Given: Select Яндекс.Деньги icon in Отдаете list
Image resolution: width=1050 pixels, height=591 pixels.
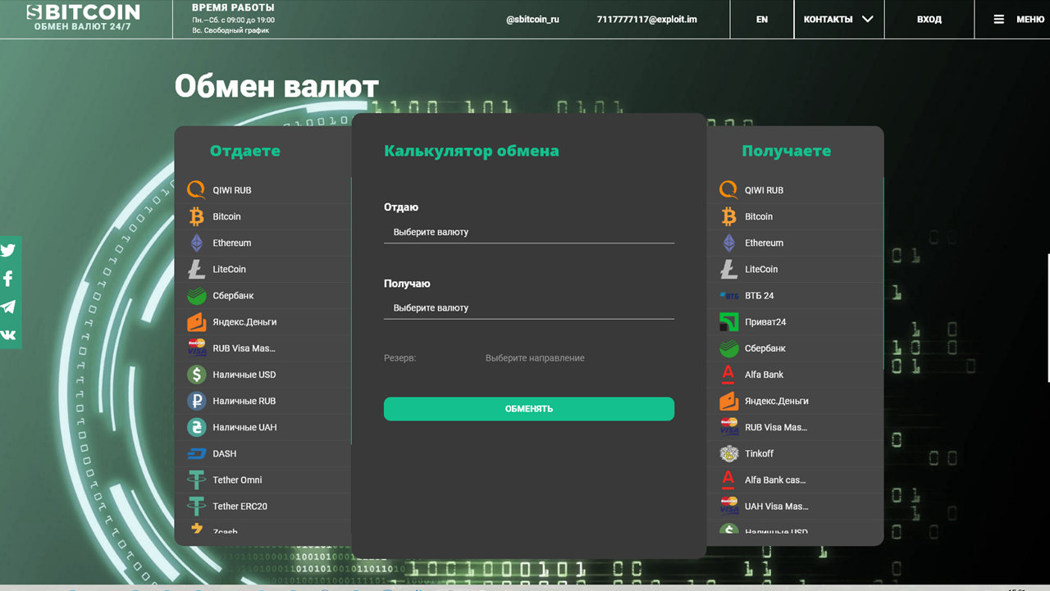Looking at the screenshot, I should (196, 321).
